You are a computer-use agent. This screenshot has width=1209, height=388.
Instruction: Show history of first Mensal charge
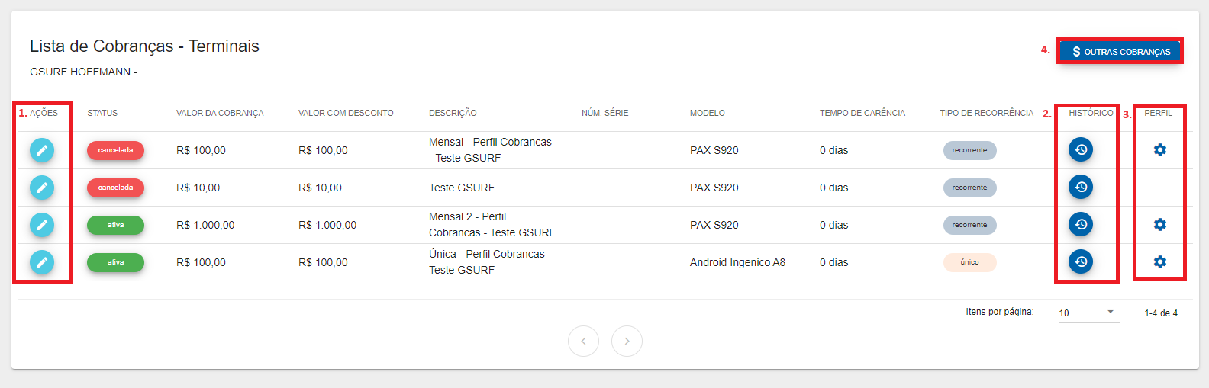click(x=1081, y=149)
